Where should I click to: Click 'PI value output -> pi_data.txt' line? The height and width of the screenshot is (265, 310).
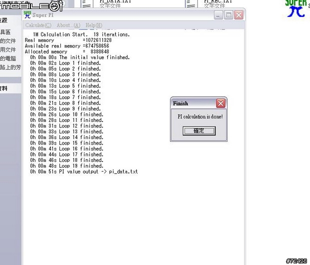[x=84, y=171]
